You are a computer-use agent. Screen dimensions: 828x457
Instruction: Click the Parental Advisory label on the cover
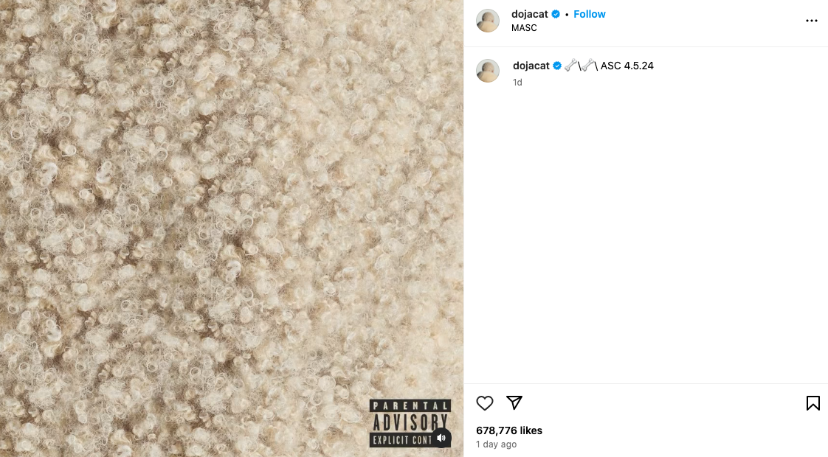[x=410, y=423]
